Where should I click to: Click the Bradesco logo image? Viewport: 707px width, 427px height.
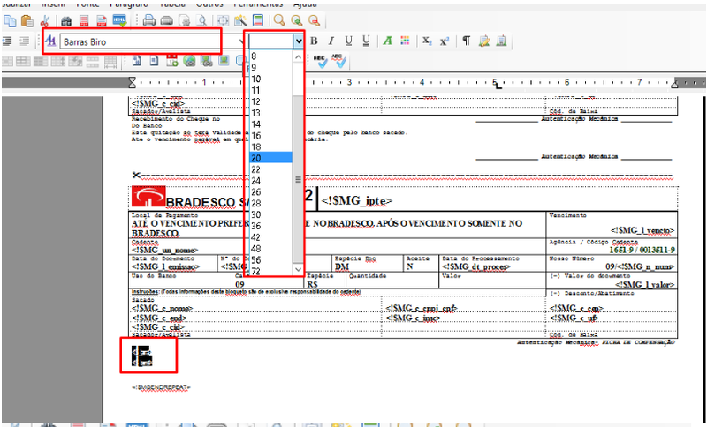point(148,197)
